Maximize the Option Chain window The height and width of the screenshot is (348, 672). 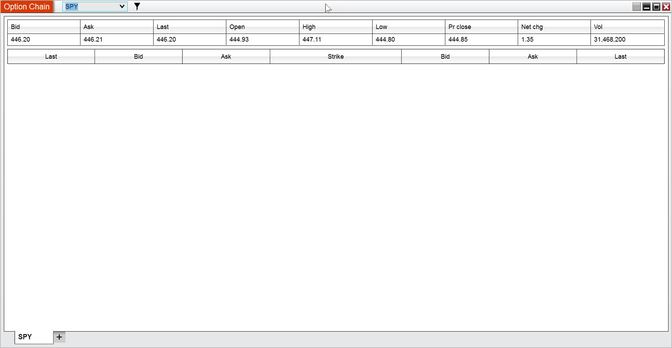(x=656, y=7)
